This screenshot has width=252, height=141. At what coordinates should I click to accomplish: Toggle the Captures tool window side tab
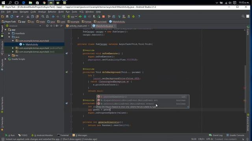pos(2,65)
